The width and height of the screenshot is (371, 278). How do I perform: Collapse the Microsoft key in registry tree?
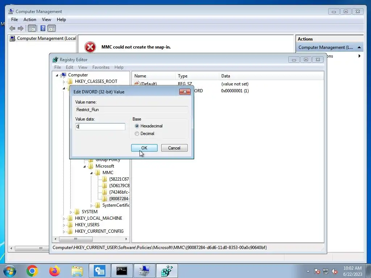[x=84, y=167]
